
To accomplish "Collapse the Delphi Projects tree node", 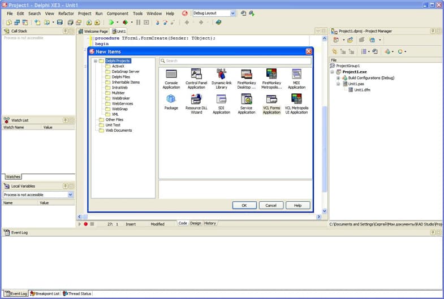I will 96,61.
